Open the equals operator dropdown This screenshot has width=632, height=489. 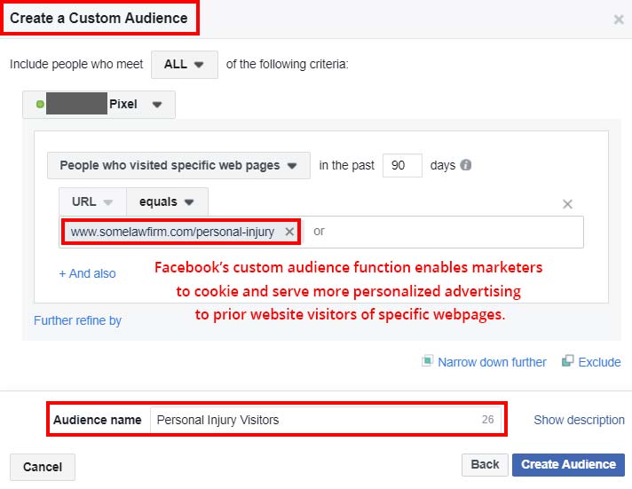[167, 201]
